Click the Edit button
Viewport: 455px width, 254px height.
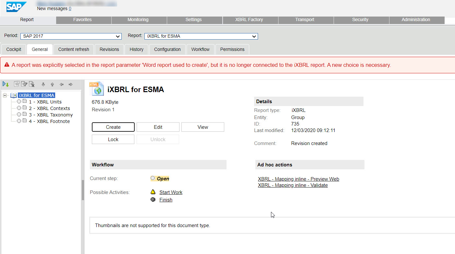pyautogui.click(x=158, y=127)
